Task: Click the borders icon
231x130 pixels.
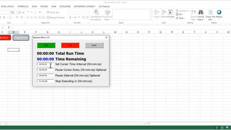Action: pos(10,17)
